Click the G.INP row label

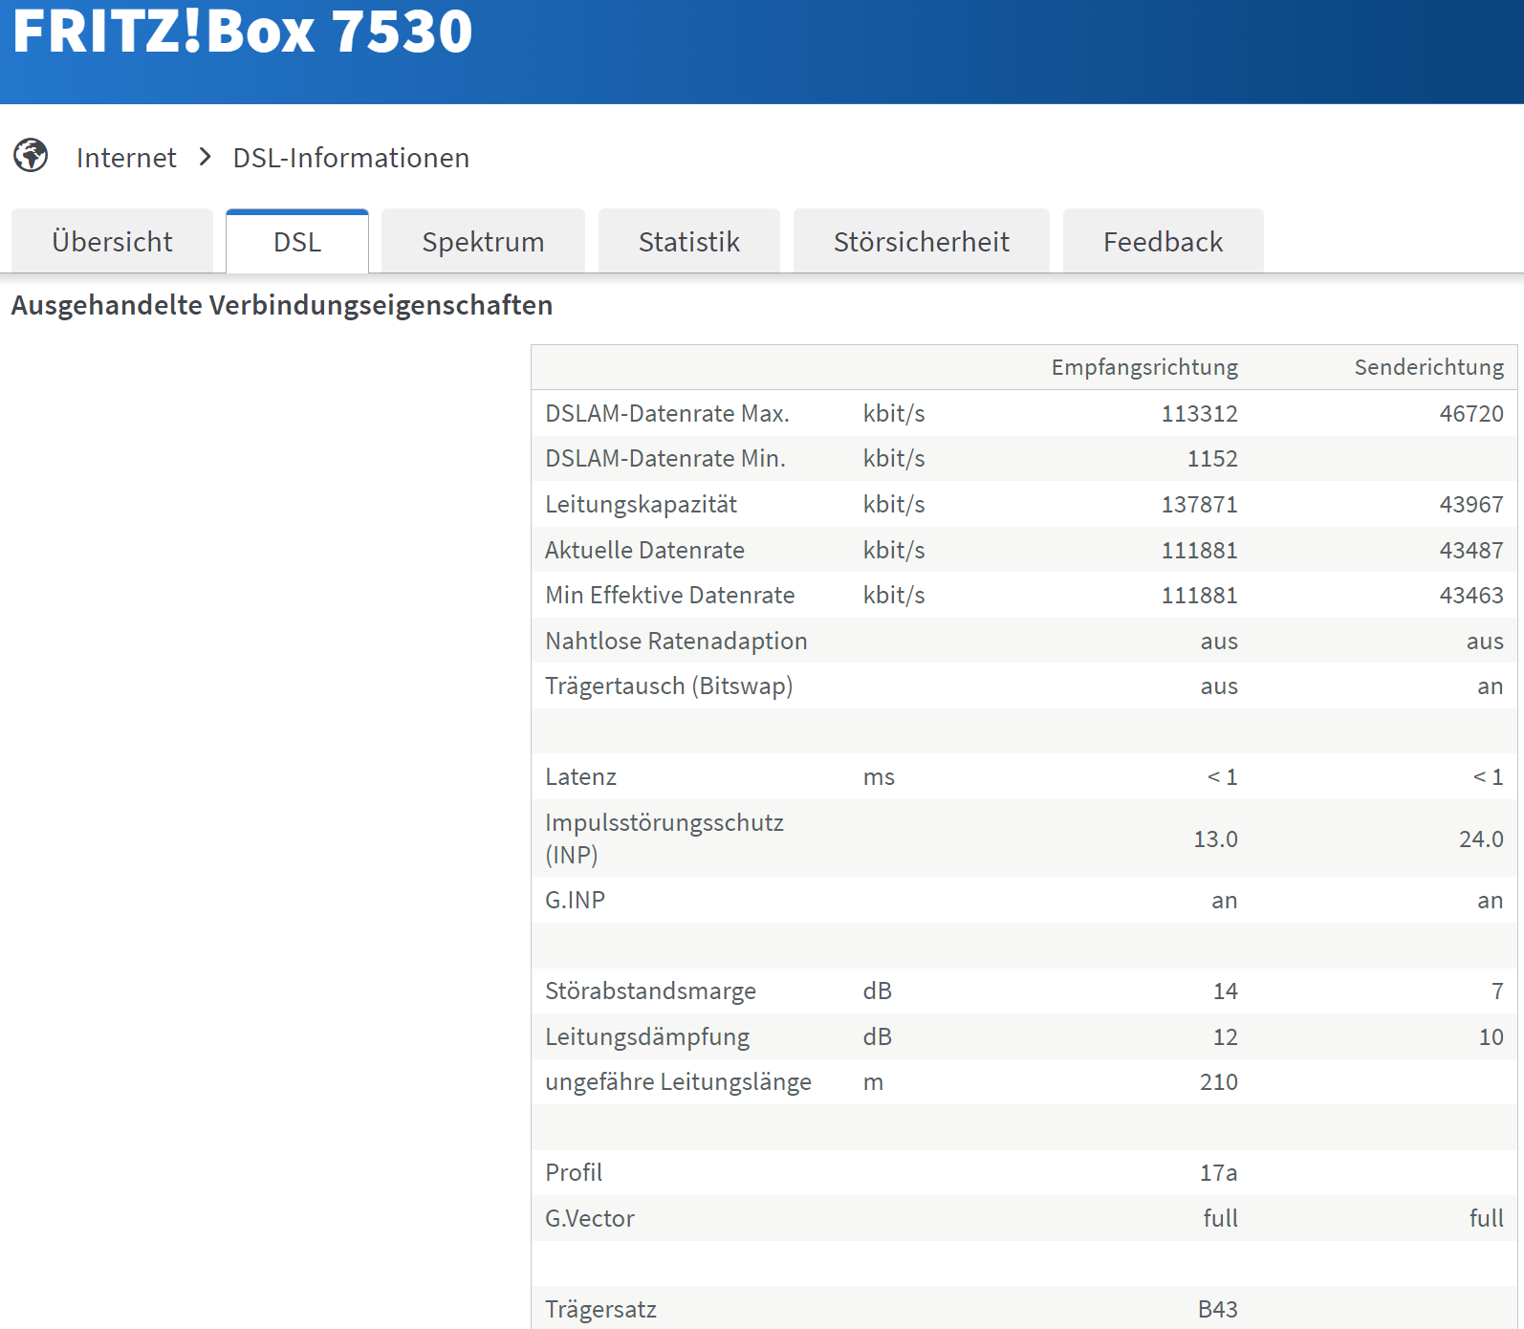pyautogui.click(x=575, y=900)
